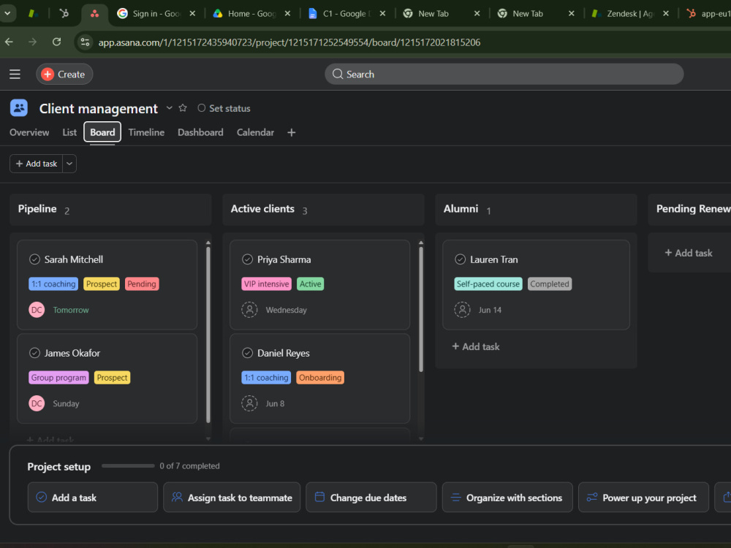
Task: Click the Completed tag
Action: pos(550,284)
